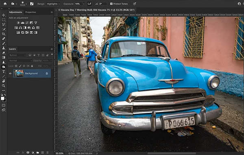The image size is (244, 155).
Task: Add Threshold adjustment
Action: click(27, 33)
